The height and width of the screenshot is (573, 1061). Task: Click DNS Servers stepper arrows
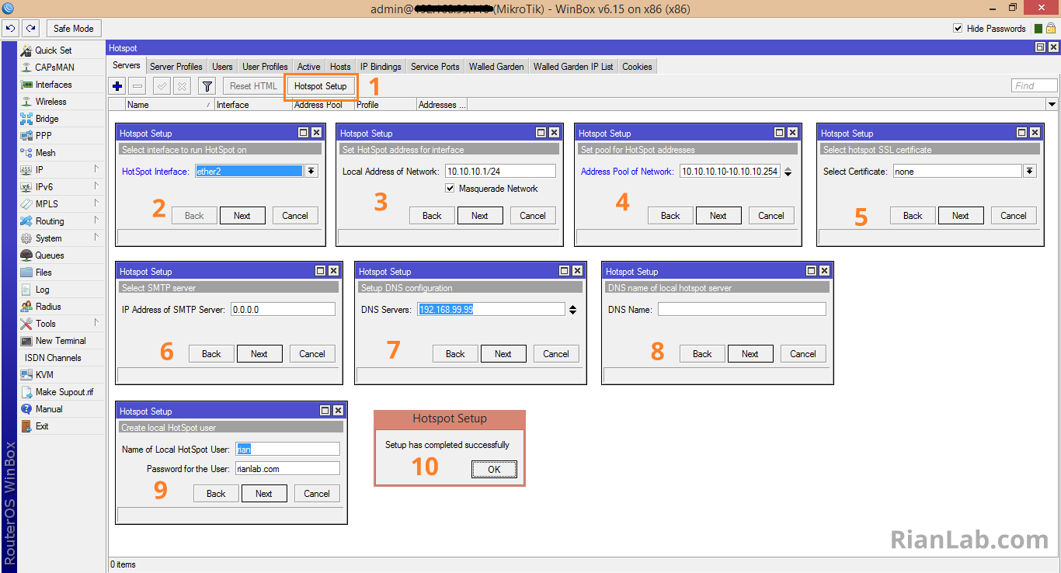(x=572, y=310)
